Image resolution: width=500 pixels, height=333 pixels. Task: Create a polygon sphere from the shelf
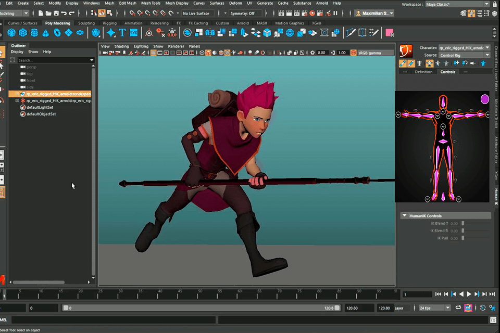click(11, 32)
